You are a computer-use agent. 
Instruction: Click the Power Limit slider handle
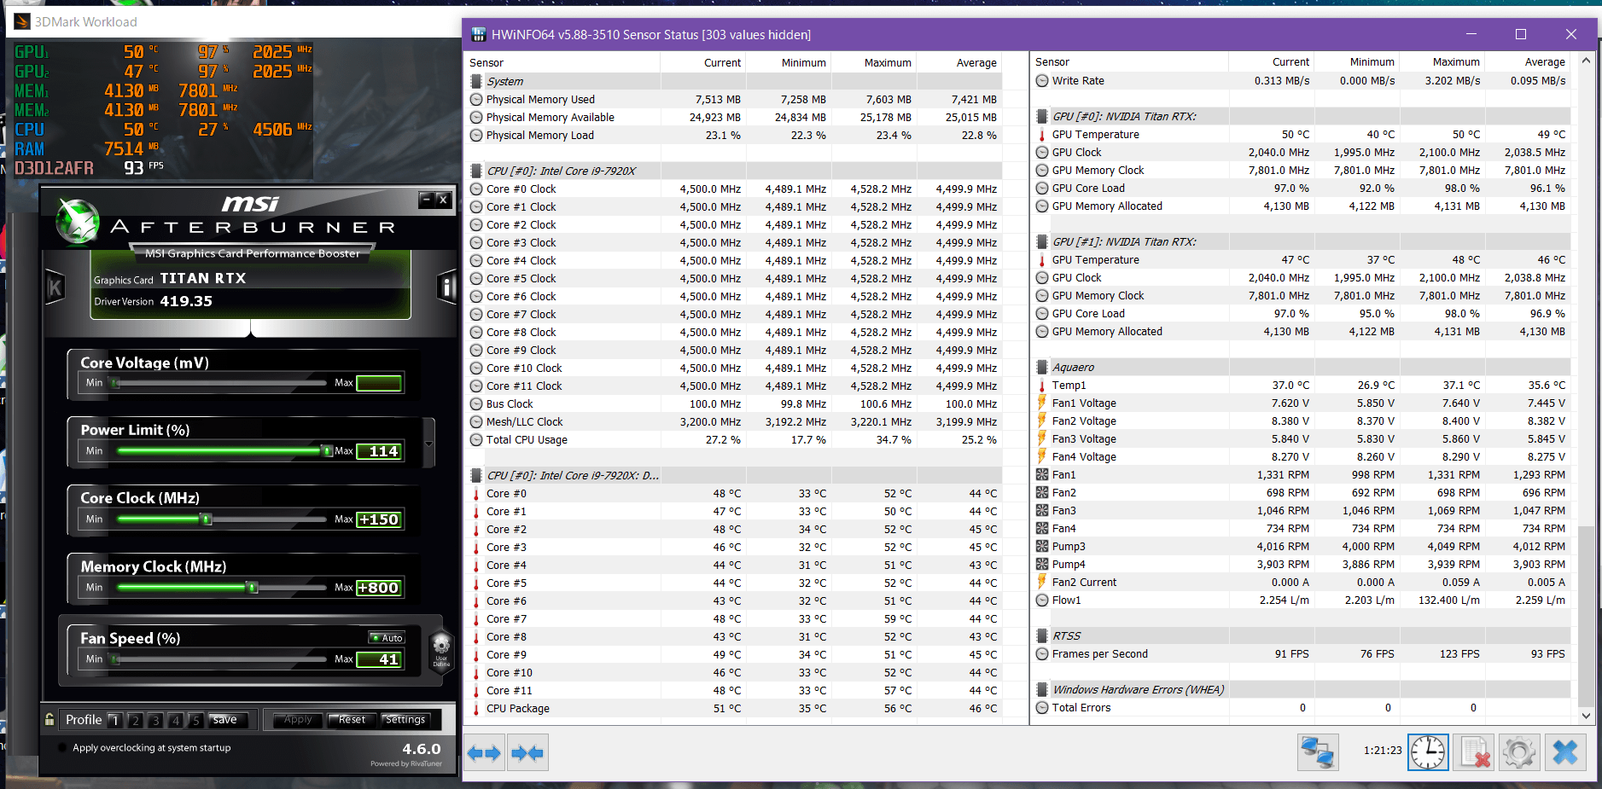pyautogui.click(x=326, y=450)
